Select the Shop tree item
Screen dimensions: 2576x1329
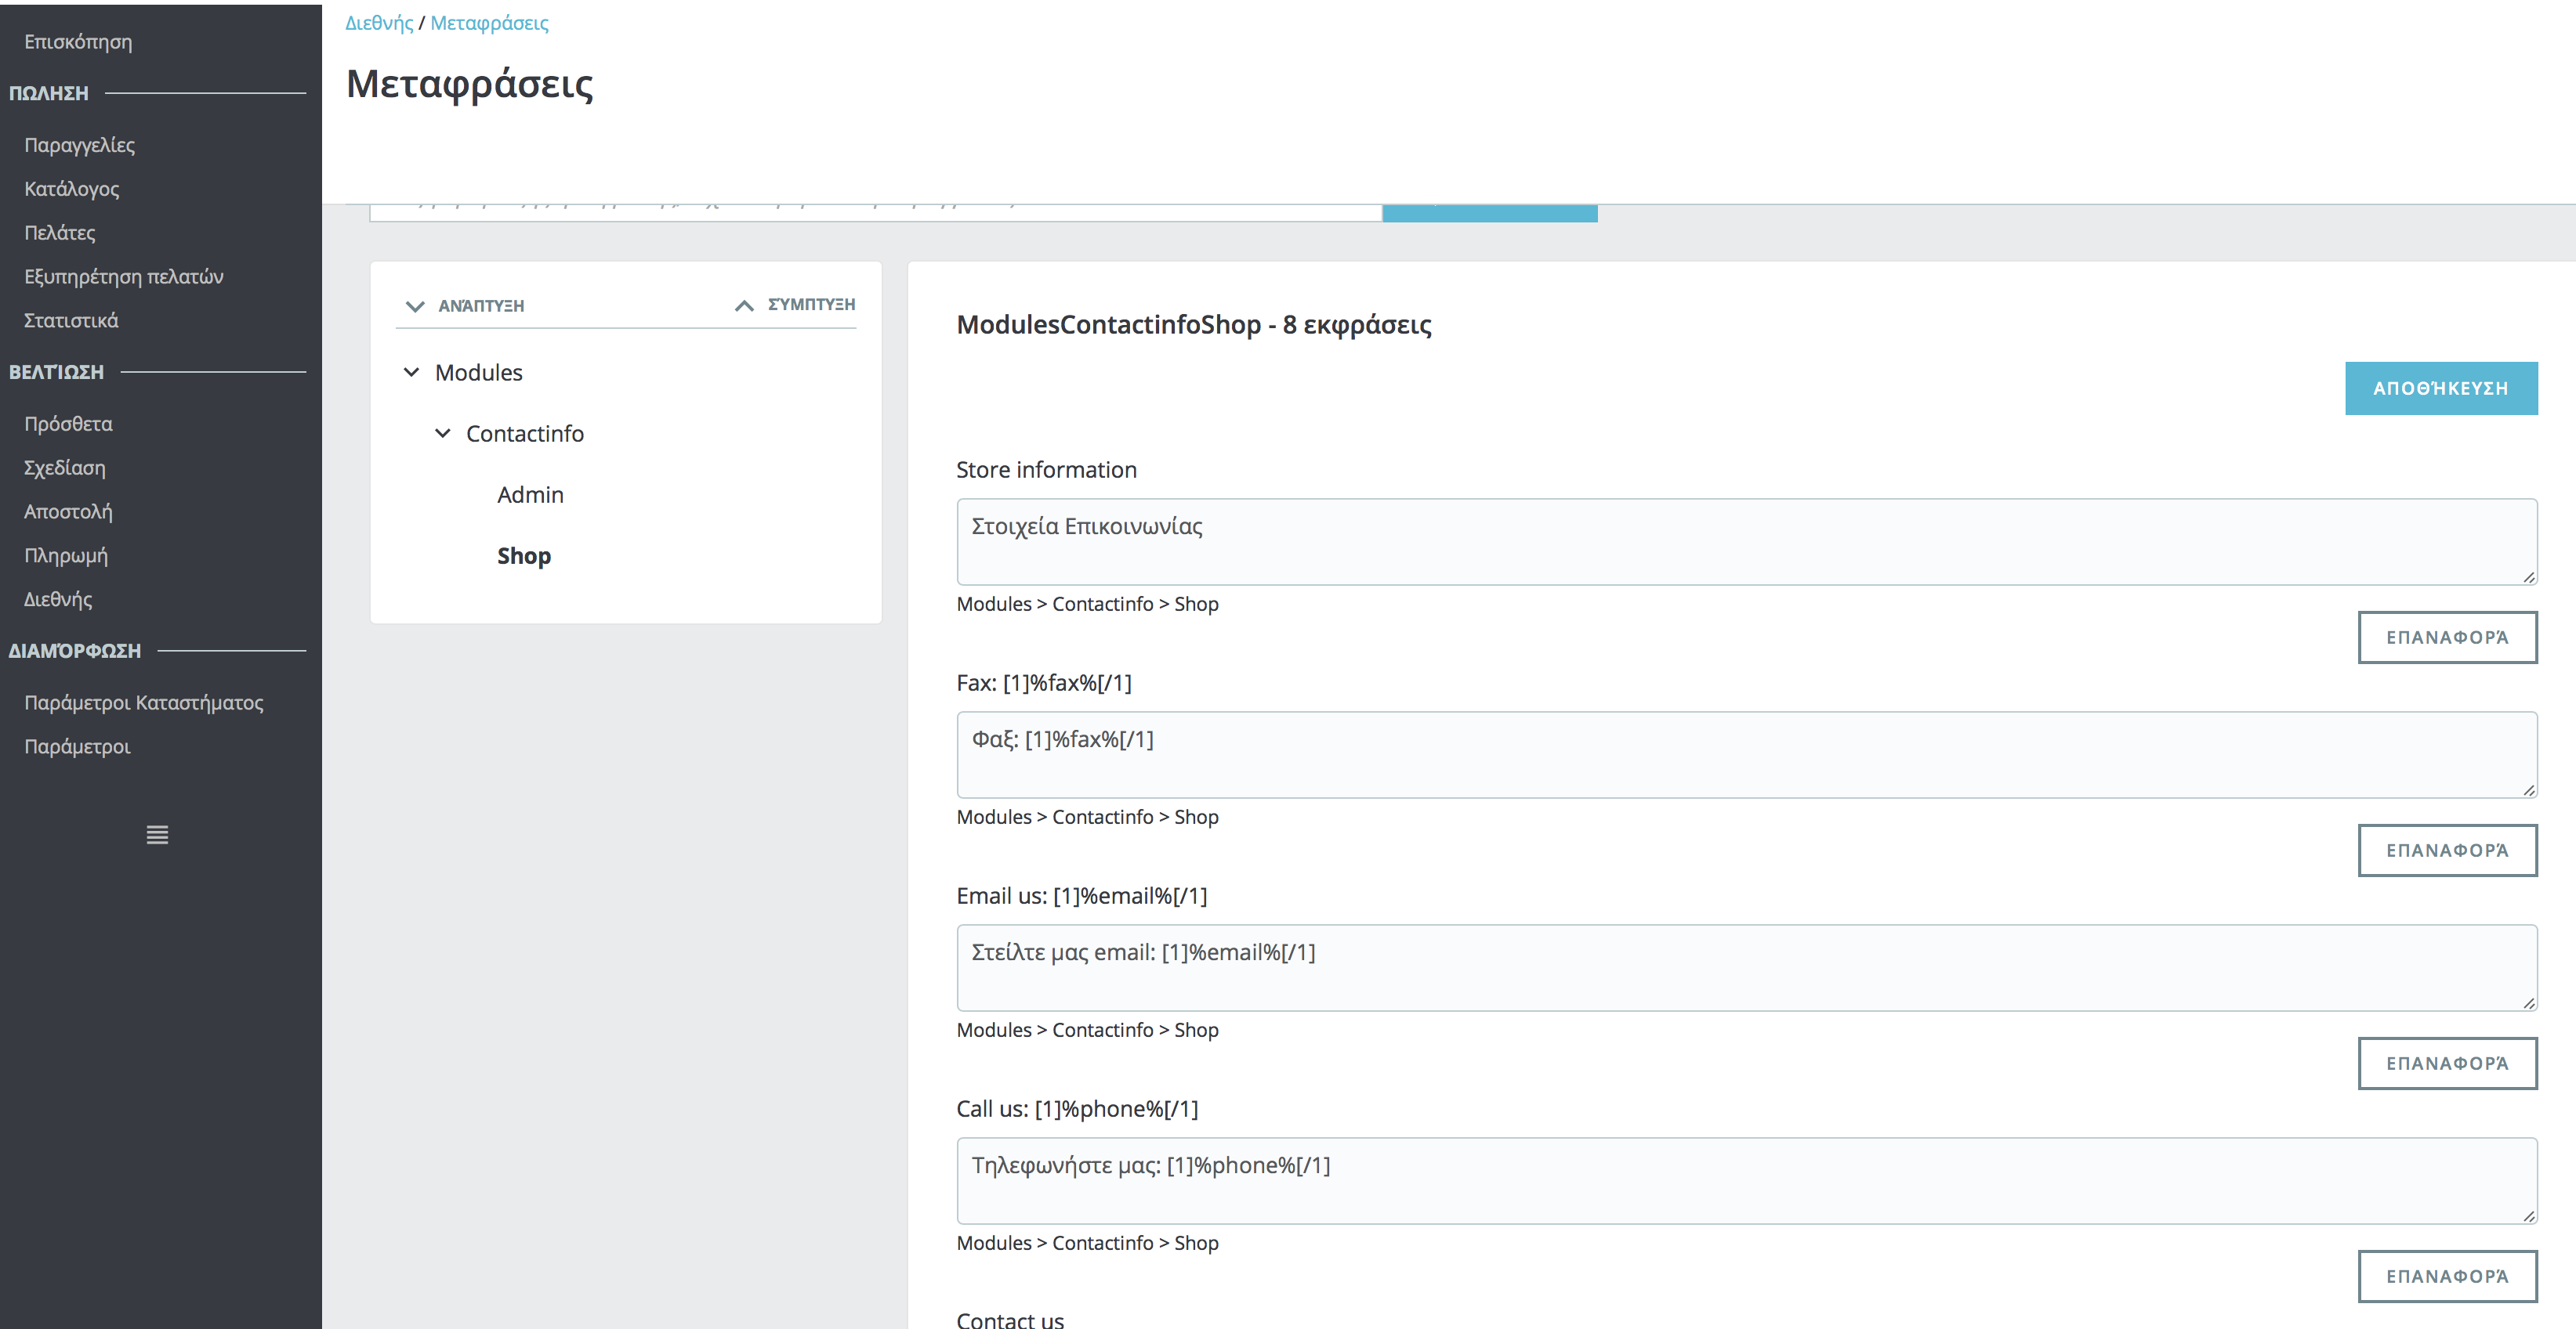tap(524, 555)
